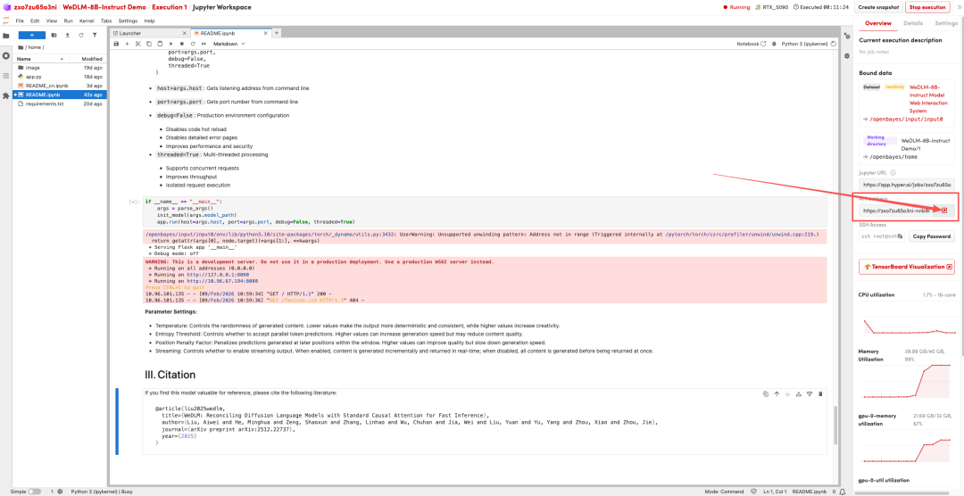Cut the selected cell with scissors icon
This screenshot has width=964, height=496.
(x=137, y=44)
